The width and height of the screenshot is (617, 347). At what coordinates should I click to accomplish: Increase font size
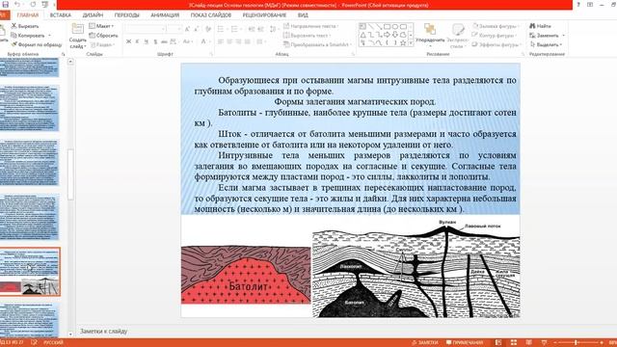pos(187,29)
